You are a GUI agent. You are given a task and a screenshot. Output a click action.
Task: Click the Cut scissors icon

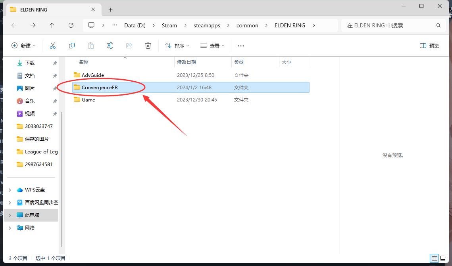point(53,46)
